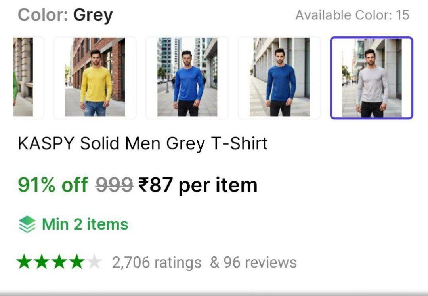Screen dimensions: 428x296
Task: Click the empty grey fifth rating star
Action: click(94, 262)
